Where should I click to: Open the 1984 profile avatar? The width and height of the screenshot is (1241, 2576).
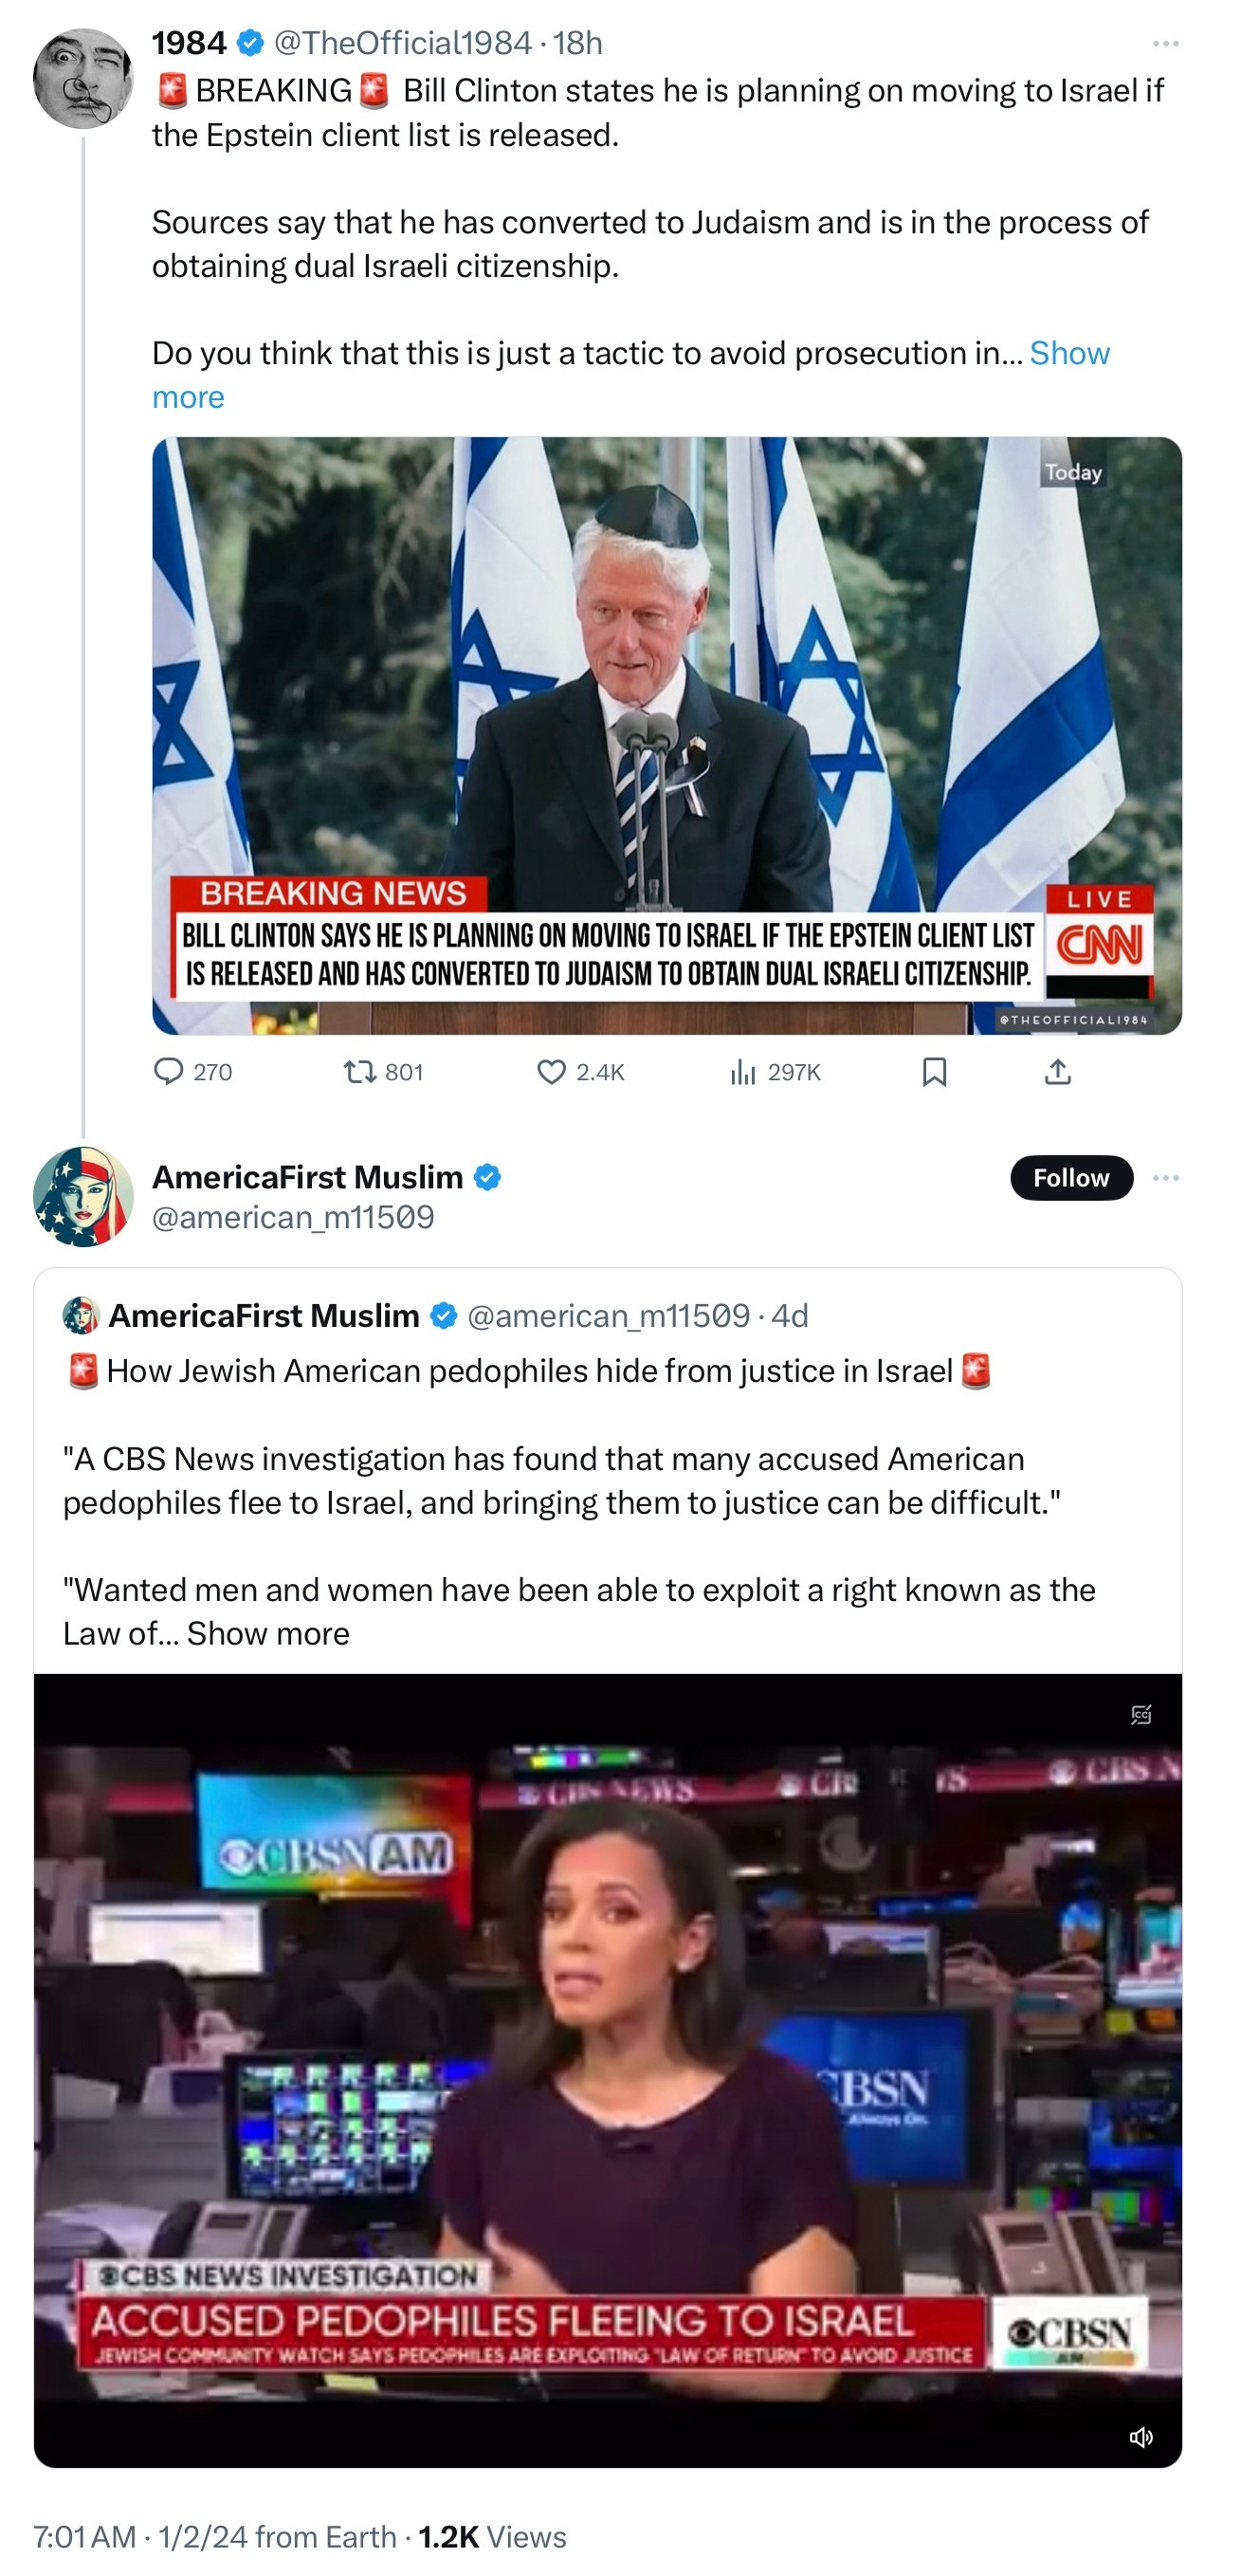click(x=82, y=78)
